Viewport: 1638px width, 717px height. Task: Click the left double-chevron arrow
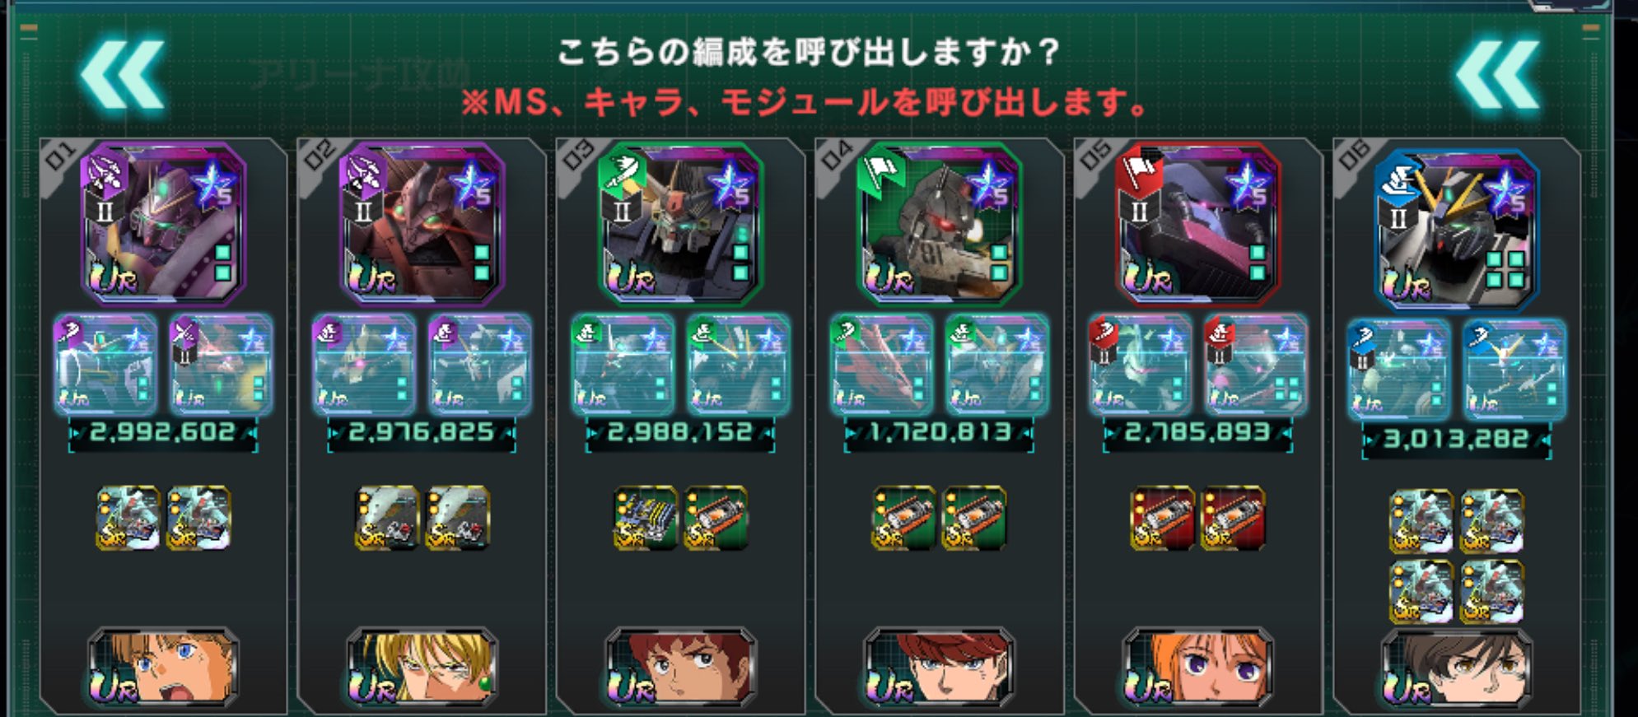[122, 75]
